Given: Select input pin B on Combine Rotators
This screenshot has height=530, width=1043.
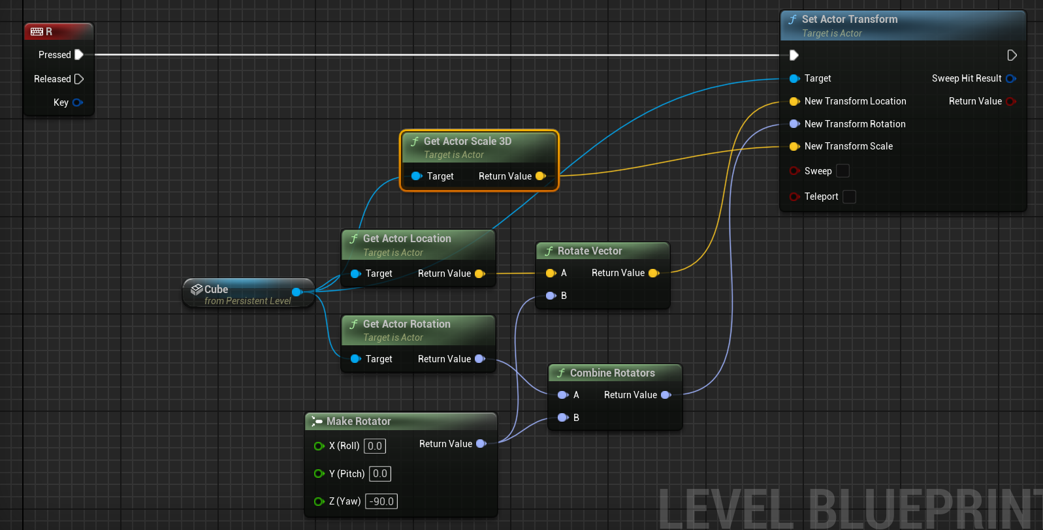Looking at the screenshot, I should pos(563,418).
